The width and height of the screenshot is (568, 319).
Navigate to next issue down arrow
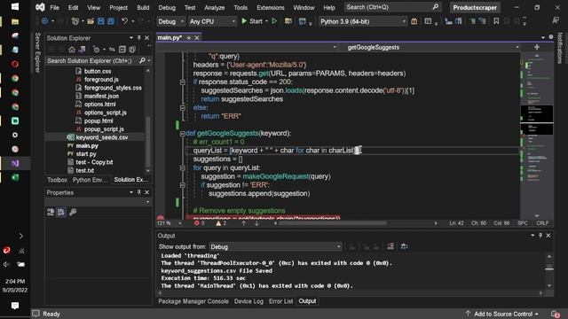pos(256,223)
